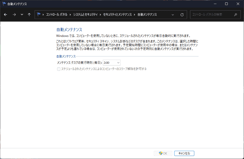Open コントロール パネル breadcrumb
The height and width of the screenshot is (159, 244).
[57, 15]
